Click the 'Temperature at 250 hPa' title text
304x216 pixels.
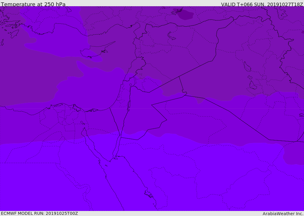click(x=33, y=4)
